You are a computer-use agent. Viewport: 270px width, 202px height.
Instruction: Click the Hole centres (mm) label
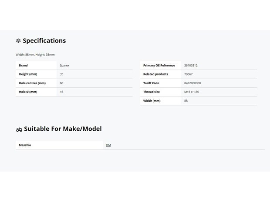[32, 83]
